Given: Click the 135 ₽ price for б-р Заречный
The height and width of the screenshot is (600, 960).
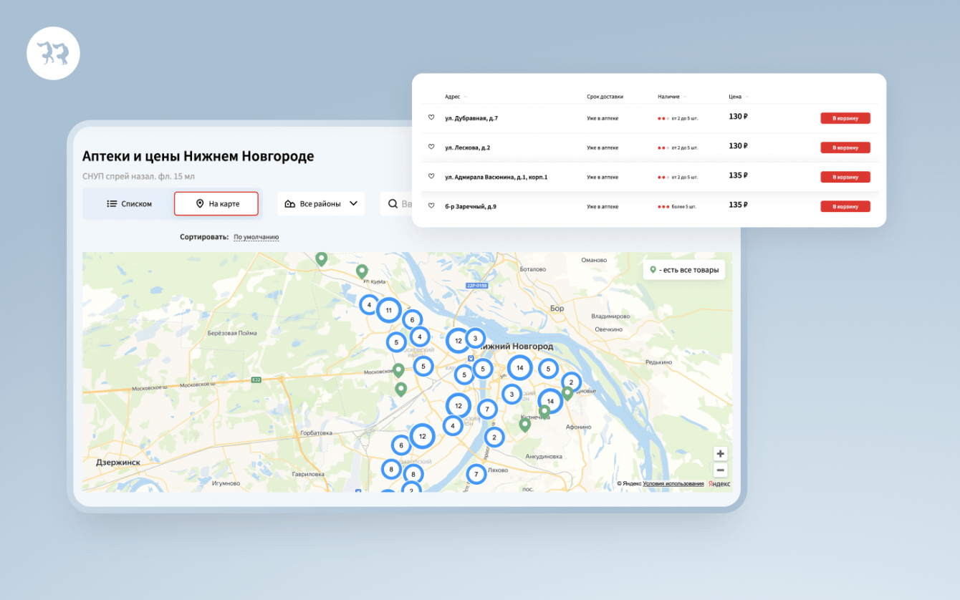Looking at the screenshot, I should 738,204.
